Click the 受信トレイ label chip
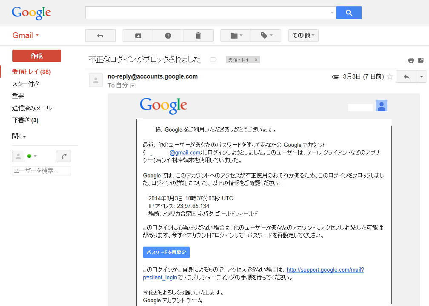429x306 pixels. click(x=239, y=59)
